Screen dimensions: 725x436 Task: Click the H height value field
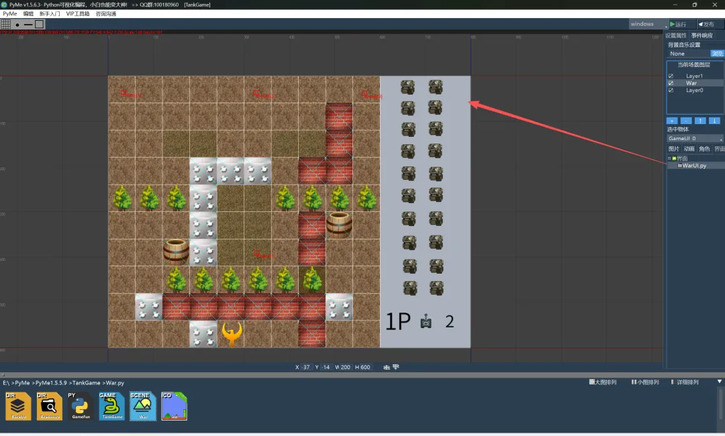(365, 367)
